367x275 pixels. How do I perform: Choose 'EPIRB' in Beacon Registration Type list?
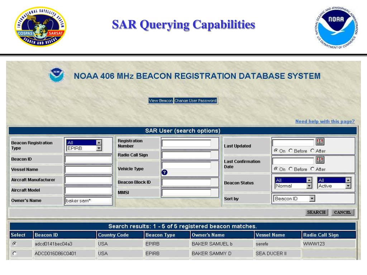(x=81, y=148)
